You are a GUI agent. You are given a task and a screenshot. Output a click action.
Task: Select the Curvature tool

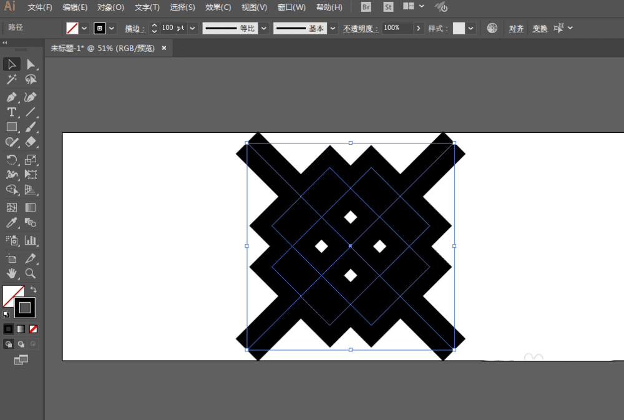[x=31, y=97]
